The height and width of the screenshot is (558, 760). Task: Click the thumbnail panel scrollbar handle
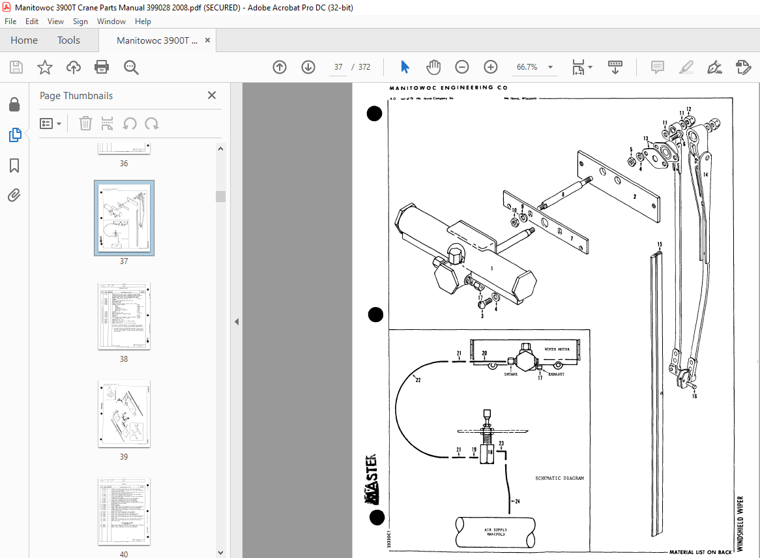[x=220, y=196]
